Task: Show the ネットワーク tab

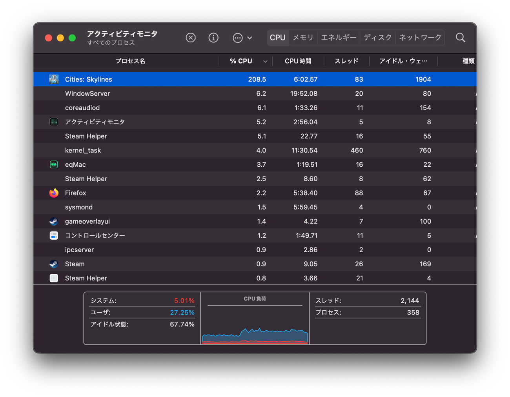Action: click(420, 38)
